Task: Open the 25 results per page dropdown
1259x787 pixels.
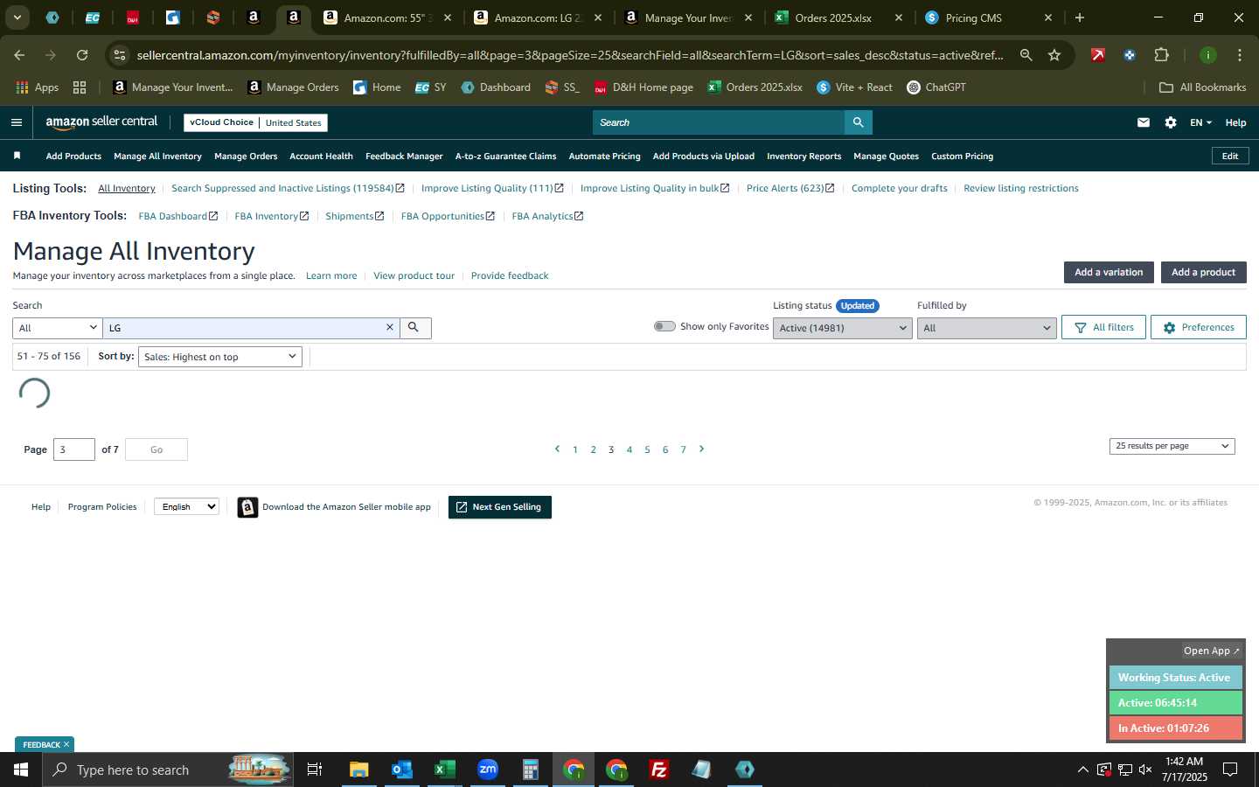Action: [1172, 446]
